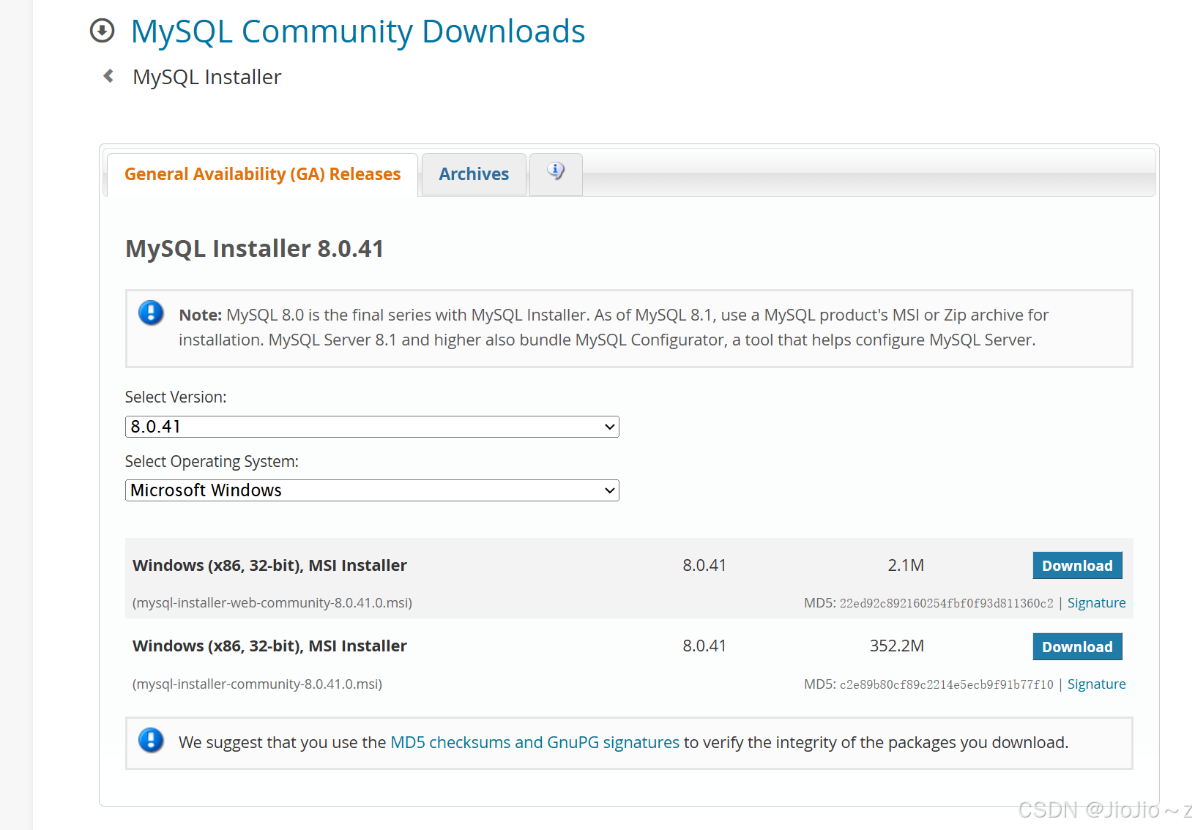Viewport: 1195px width, 830px height.
Task: Go to the MySQL Installer breadcrumb
Action: click(206, 77)
